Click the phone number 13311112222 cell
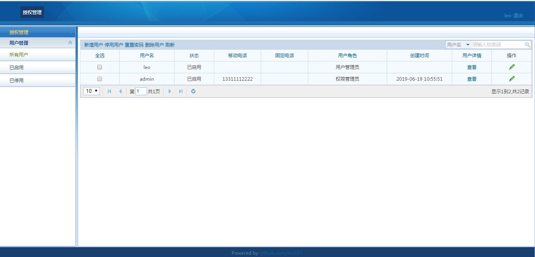Viewport: 535px width, 257px height. (x=237, y=79)
